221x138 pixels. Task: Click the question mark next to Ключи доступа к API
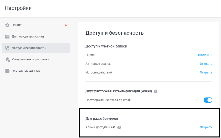(x=119, y=127)
